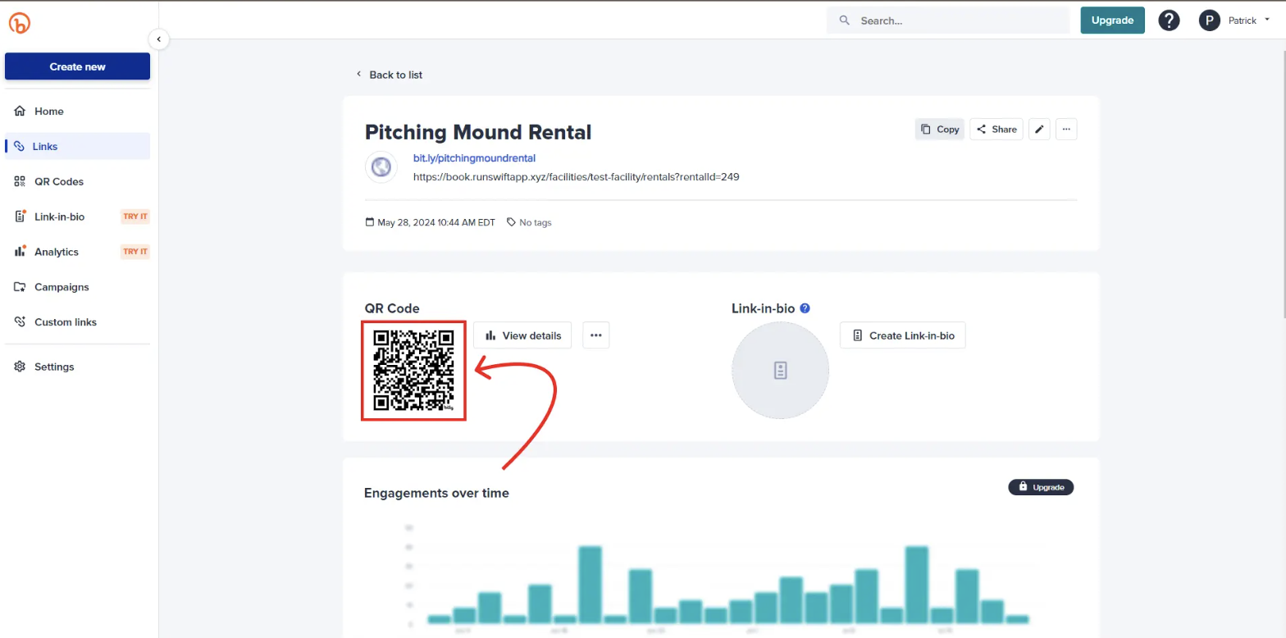Open Link-in-bio from the sidebar
Screen dimensions: 1286x638
[77, 216]
